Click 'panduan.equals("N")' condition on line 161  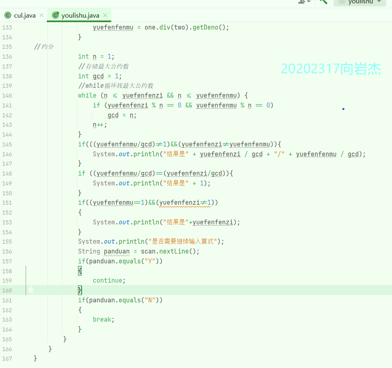tap(124, 300)
